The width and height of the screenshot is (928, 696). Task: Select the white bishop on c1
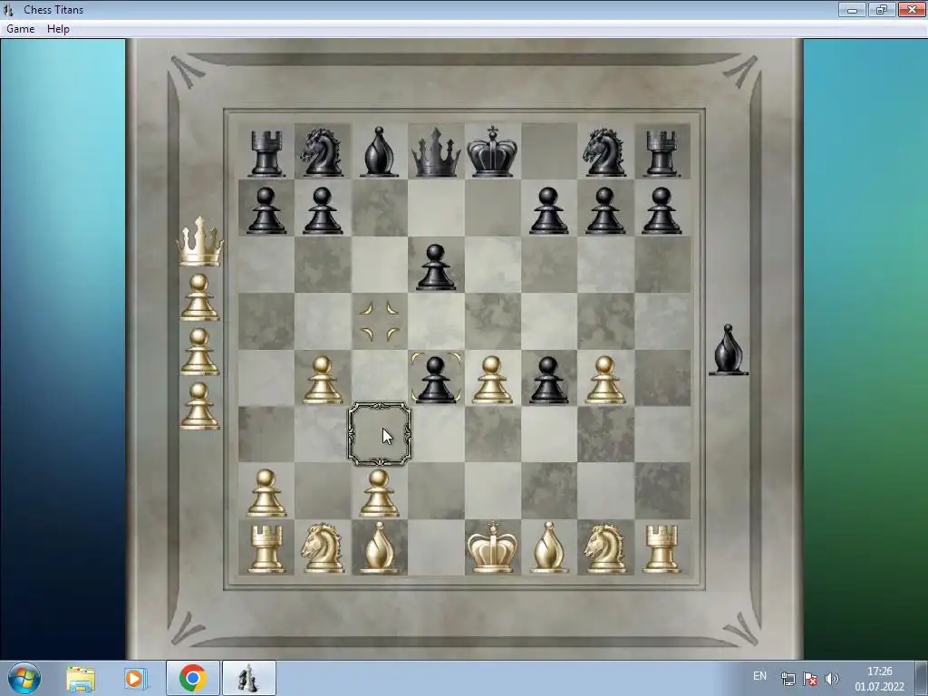click(380, 548)
